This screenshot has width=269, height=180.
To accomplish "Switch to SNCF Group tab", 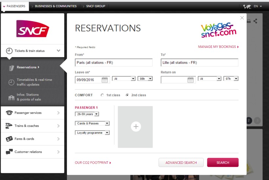I will pyautogui.click(x=95, y=6).
